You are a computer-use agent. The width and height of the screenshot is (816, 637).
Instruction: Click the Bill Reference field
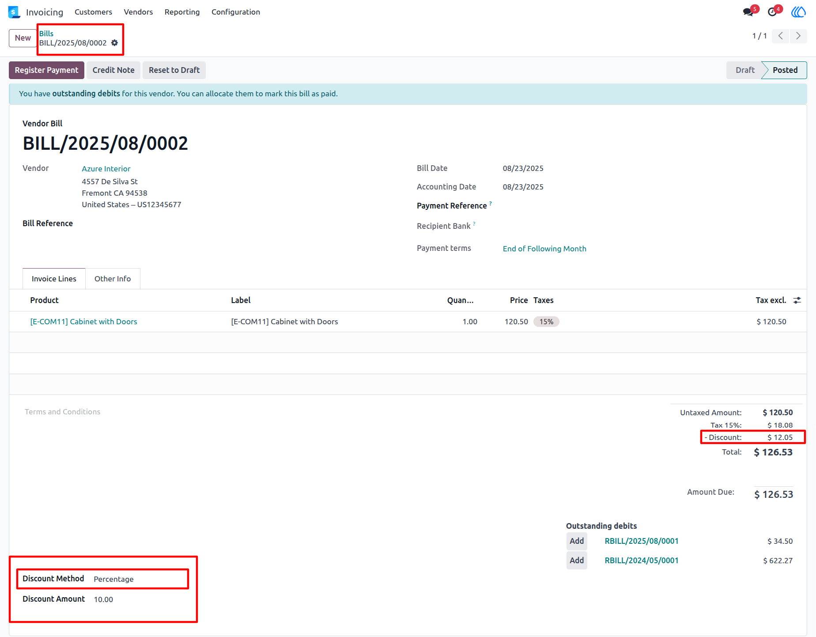[48, 224]
